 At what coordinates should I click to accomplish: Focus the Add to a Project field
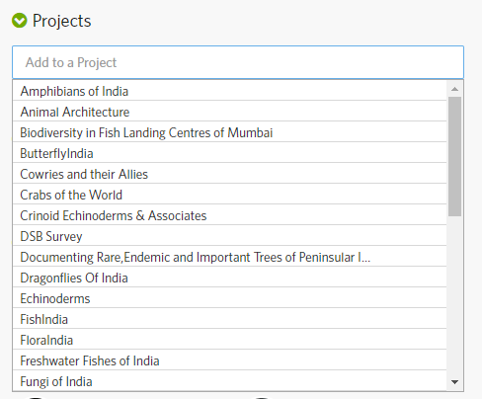click(x=238, y=62)
